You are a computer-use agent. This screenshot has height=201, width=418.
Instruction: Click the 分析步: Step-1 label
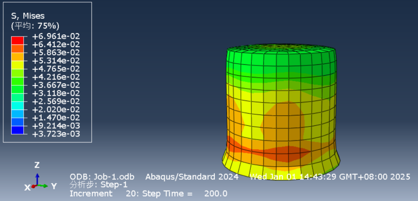click(x=98, y=184)
